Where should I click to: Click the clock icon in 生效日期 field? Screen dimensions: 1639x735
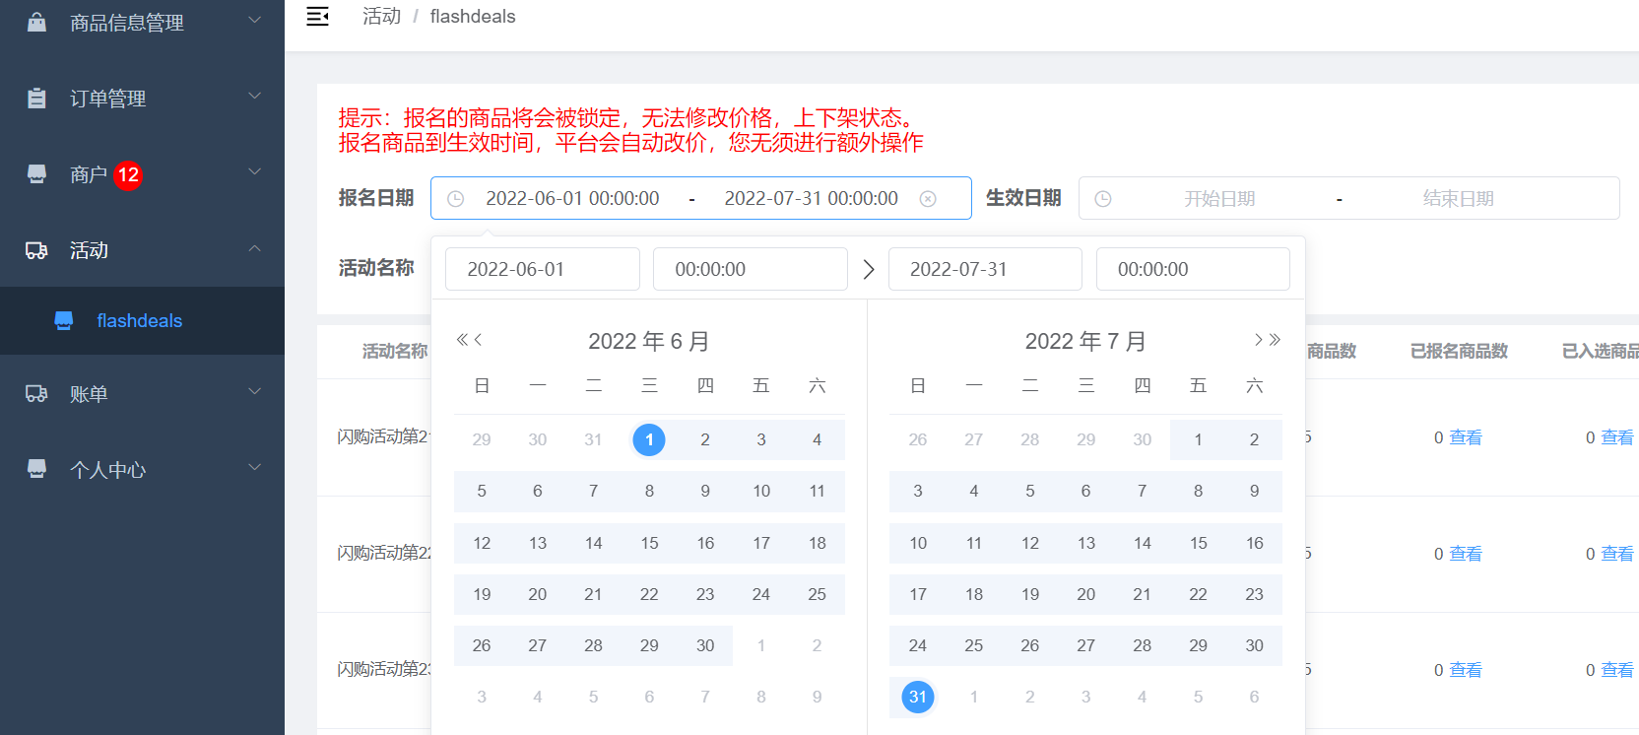pyautogui.click(x=1103, y=199)
